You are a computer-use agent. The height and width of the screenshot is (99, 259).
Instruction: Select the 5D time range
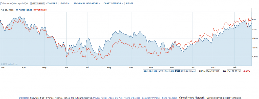coord(150,71)
